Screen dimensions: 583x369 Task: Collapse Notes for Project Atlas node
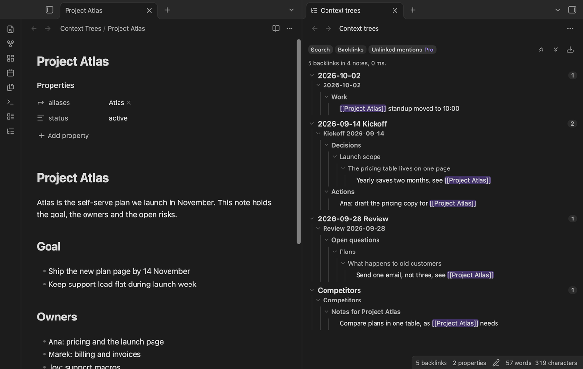326,312
